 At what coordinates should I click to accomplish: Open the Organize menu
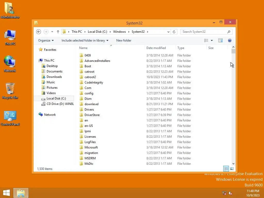(x=46, y=40)
